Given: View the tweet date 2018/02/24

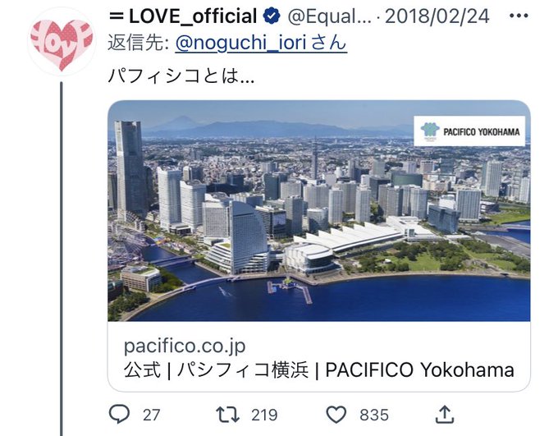Looking at the screenshot, I should (437, 16).
